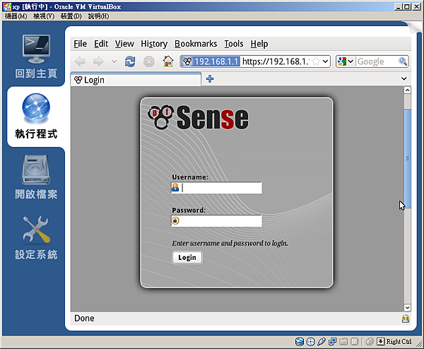Open the address bar URL history dropdown
This screenshot has height=349, width=424.
(x=325, y=61)
